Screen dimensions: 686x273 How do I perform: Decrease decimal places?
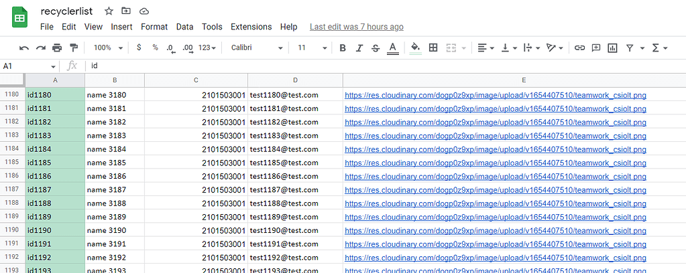pyautogui.click(x=171, y=48)
